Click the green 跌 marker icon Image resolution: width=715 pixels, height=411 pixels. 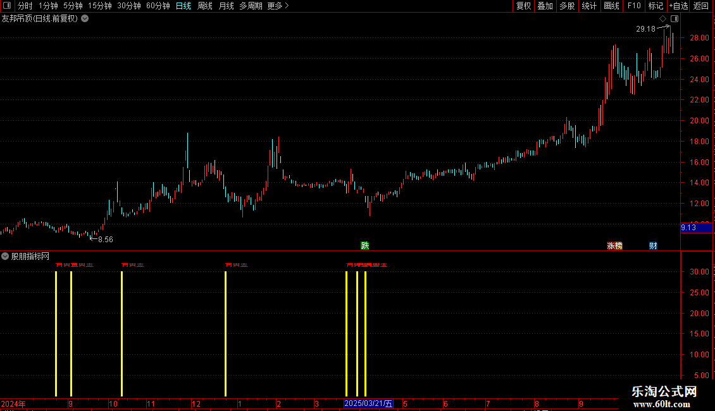365,246
